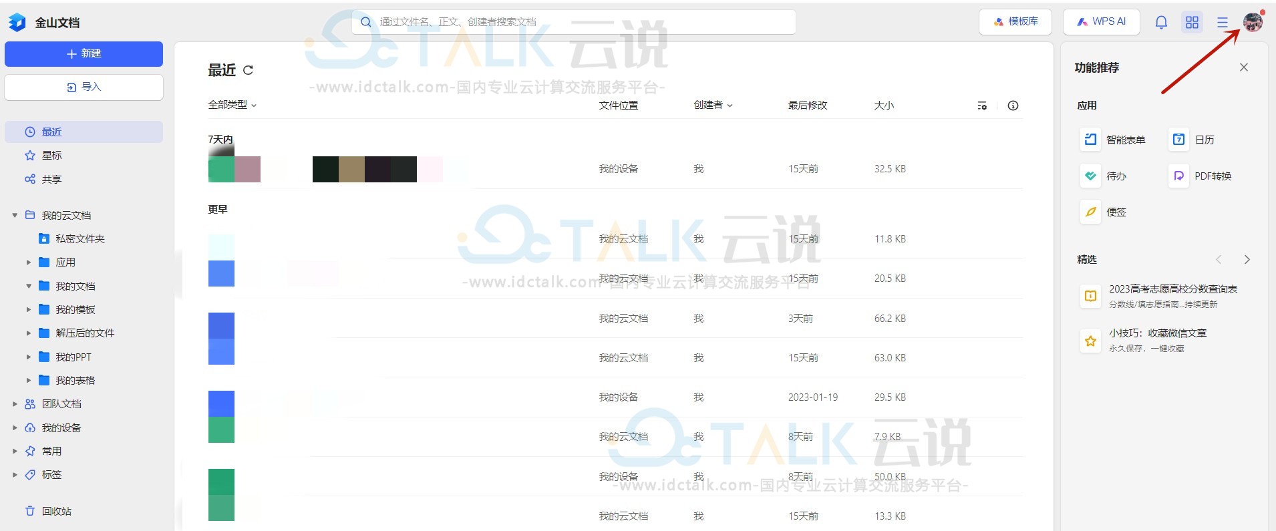Click the 星标 star icon
Image resolution: width=1276 pixels, height=531 pixels.
pos(30,155)
